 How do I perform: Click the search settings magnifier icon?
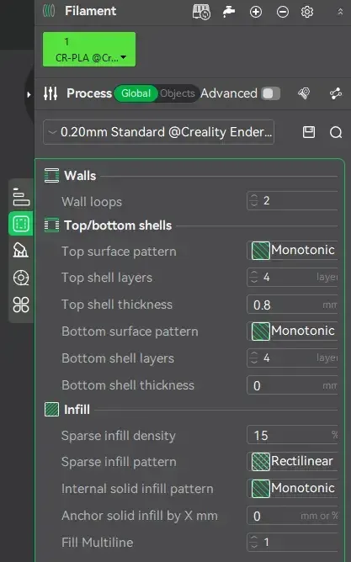coord(336,132)
